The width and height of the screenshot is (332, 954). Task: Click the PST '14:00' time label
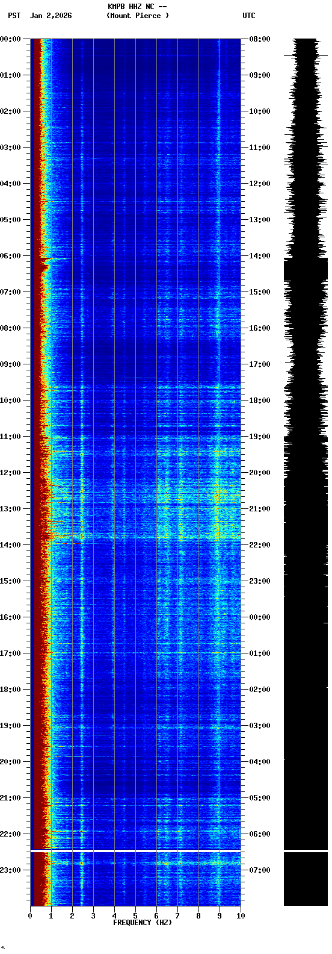(11, 545)
